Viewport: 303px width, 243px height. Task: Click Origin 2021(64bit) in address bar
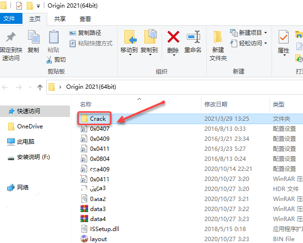click(91, 87)
